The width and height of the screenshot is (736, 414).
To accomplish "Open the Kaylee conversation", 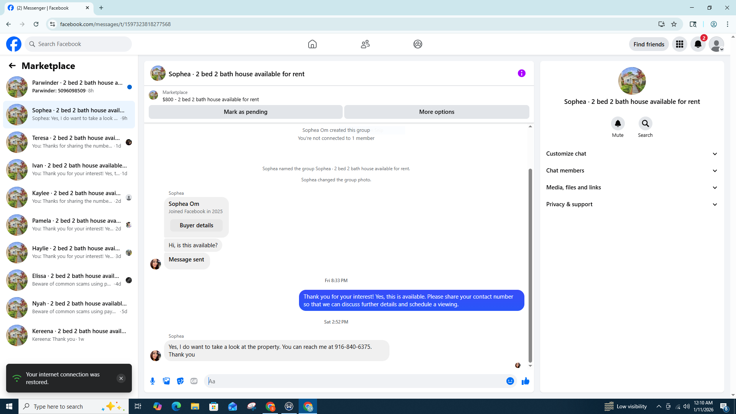I will [69, 197].
